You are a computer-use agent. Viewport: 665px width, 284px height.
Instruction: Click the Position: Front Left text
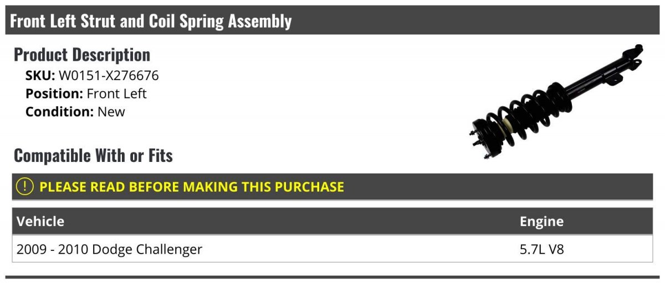click(86, 94)
